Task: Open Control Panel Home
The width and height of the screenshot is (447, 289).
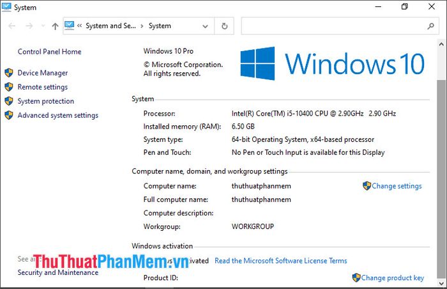Action: coord(49,52)
